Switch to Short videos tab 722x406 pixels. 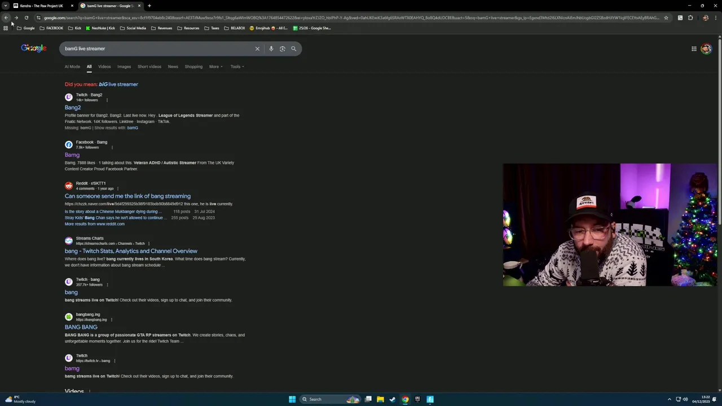pos(149,67)
